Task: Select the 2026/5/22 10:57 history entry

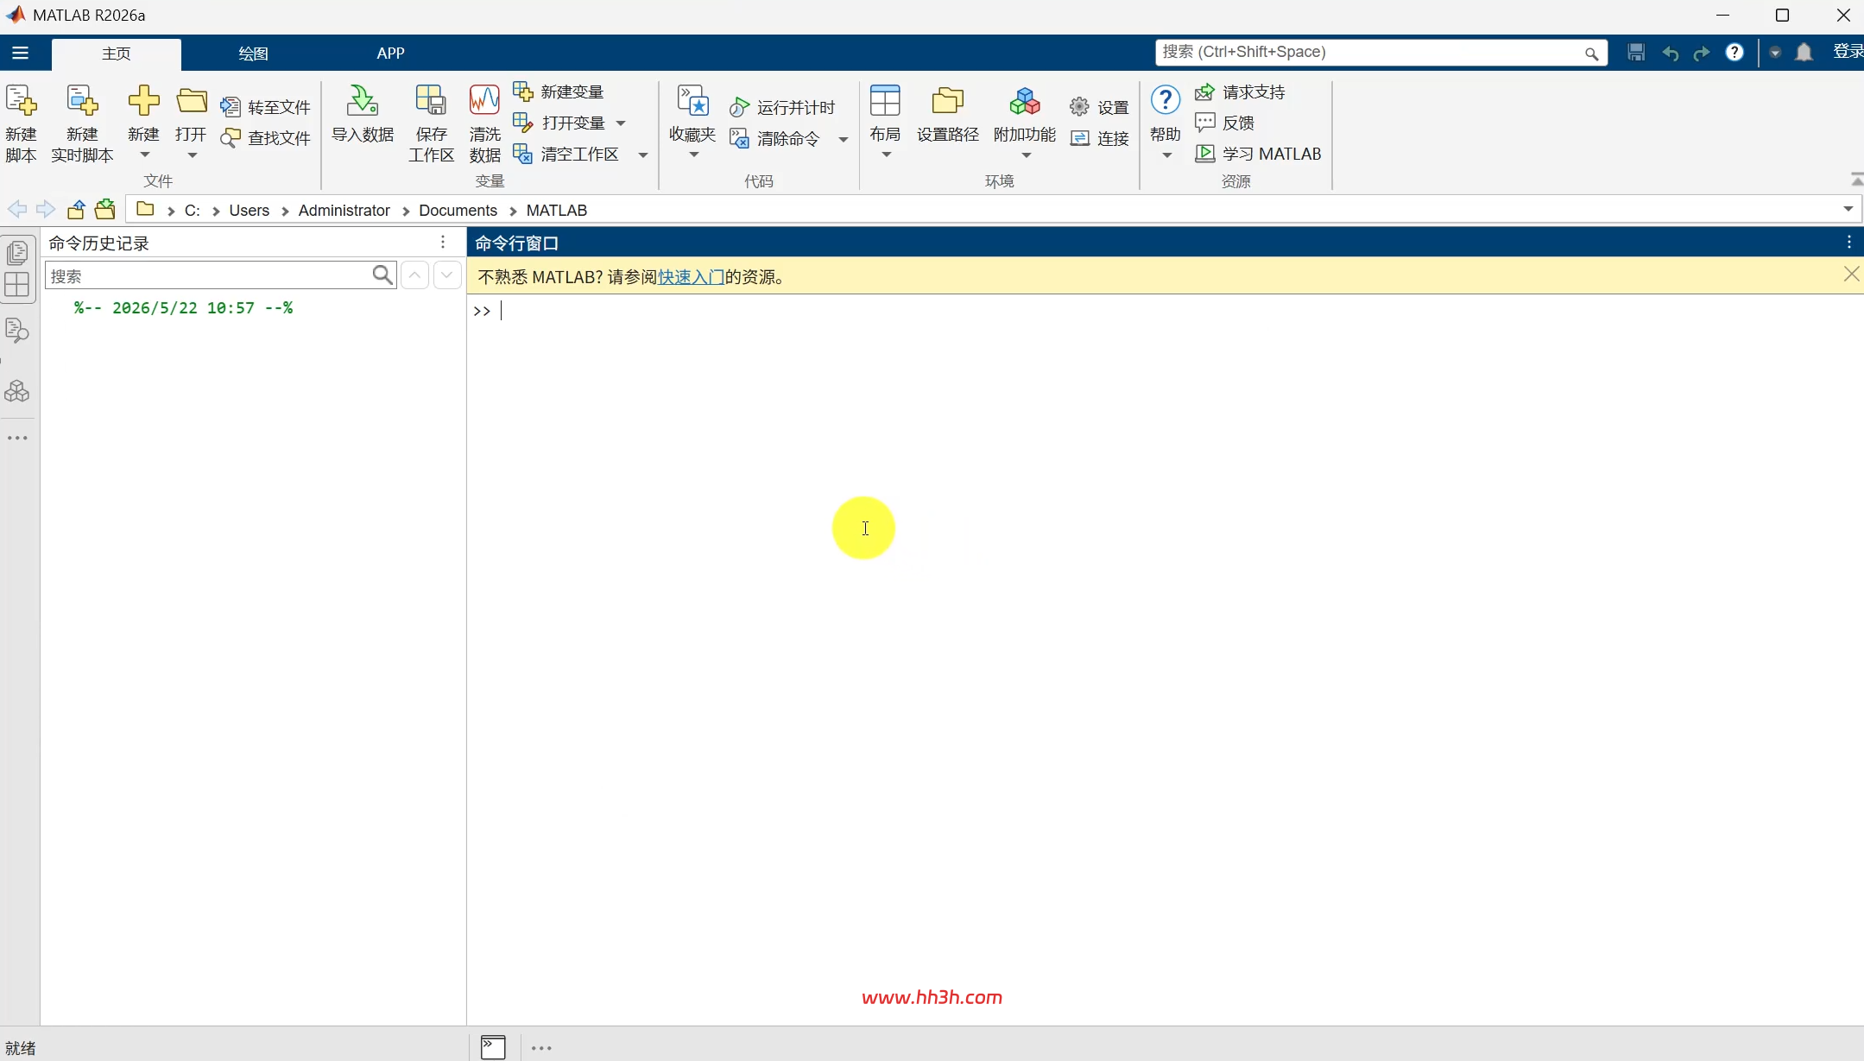Action: pos(183,308)
